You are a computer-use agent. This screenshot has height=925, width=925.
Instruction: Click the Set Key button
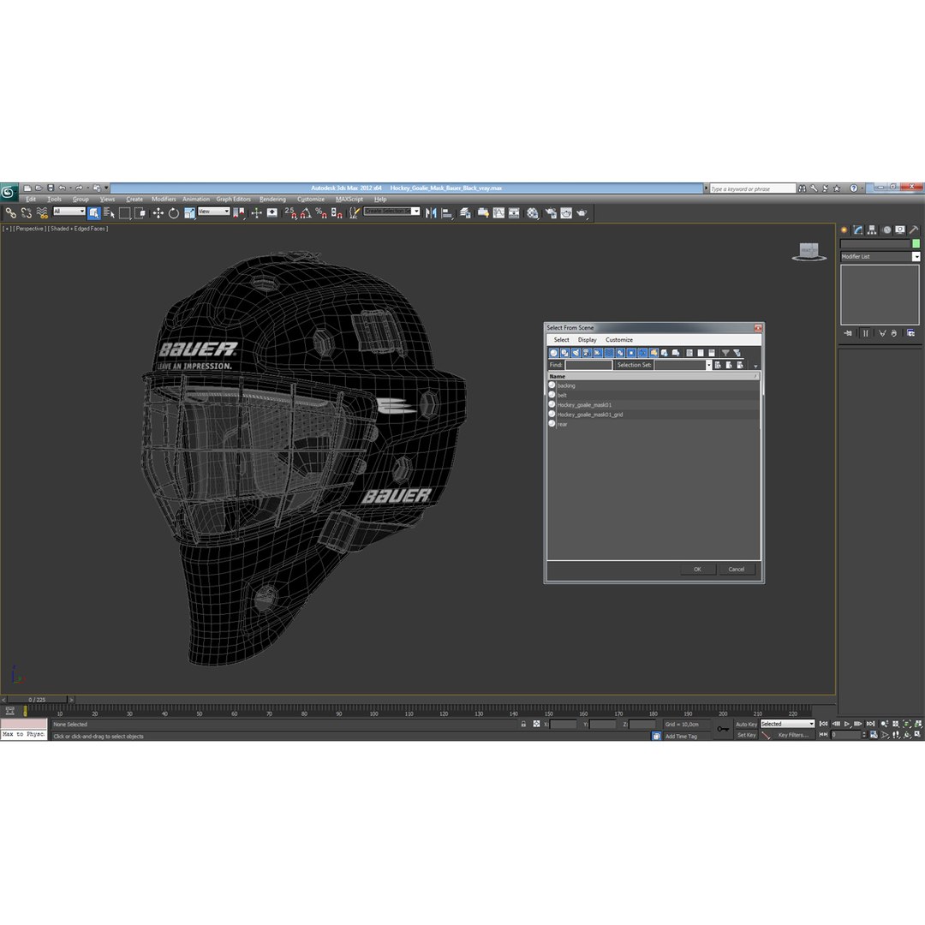click(746, 735)
